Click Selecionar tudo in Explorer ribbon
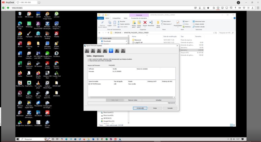This screenshot has height=142, width=261. pyautogui.click(x=199, y=21)
